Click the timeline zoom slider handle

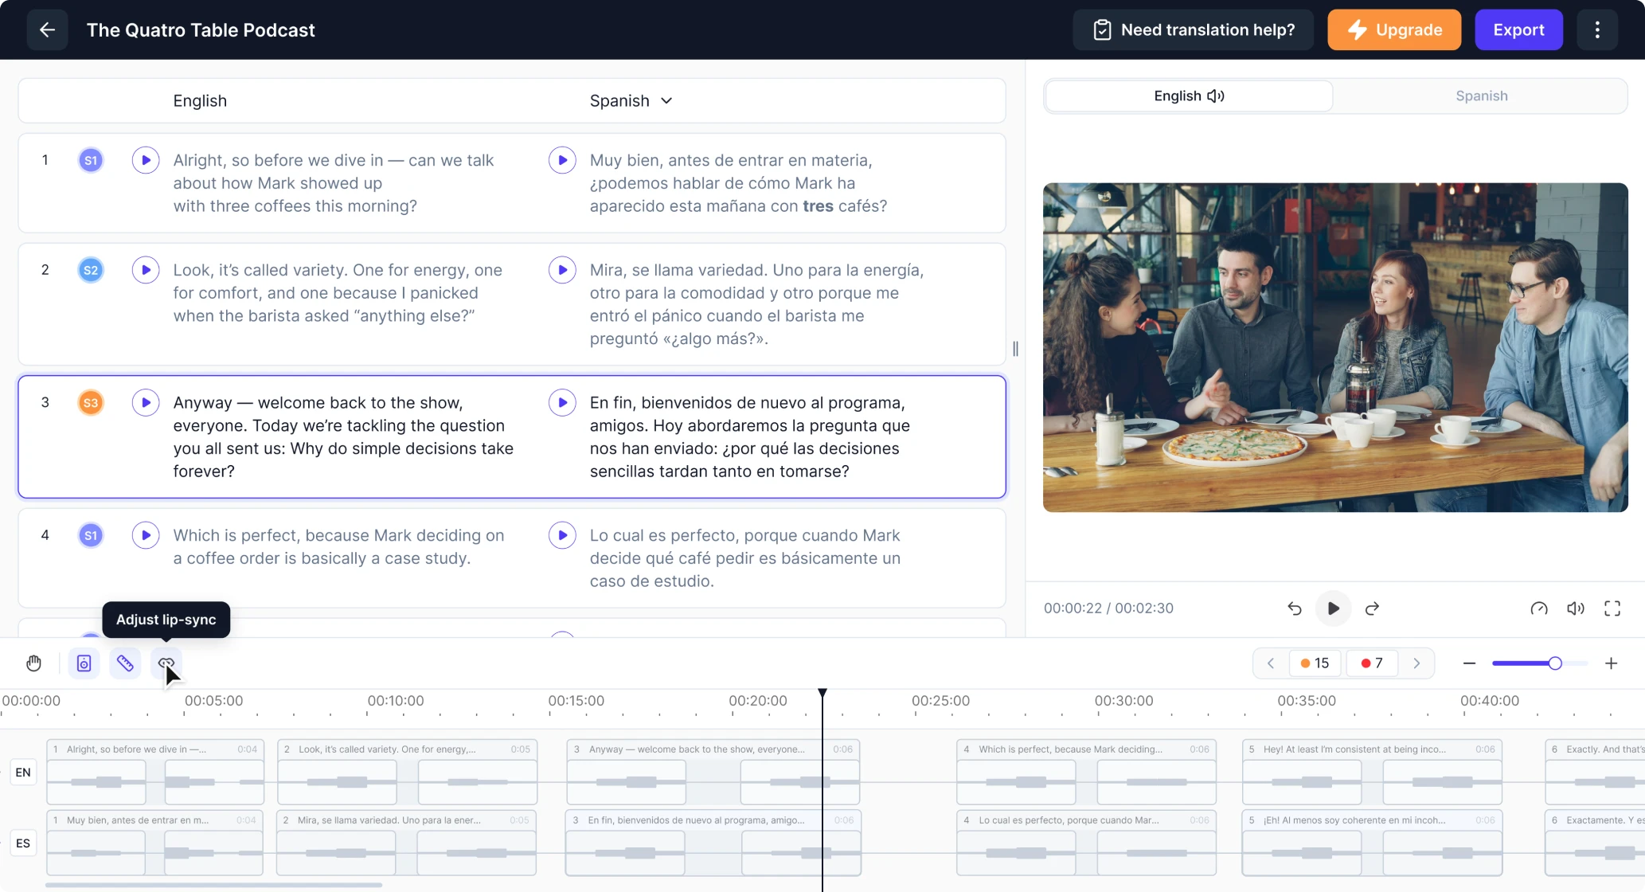pyautogui.click(x=1554, y=663)
